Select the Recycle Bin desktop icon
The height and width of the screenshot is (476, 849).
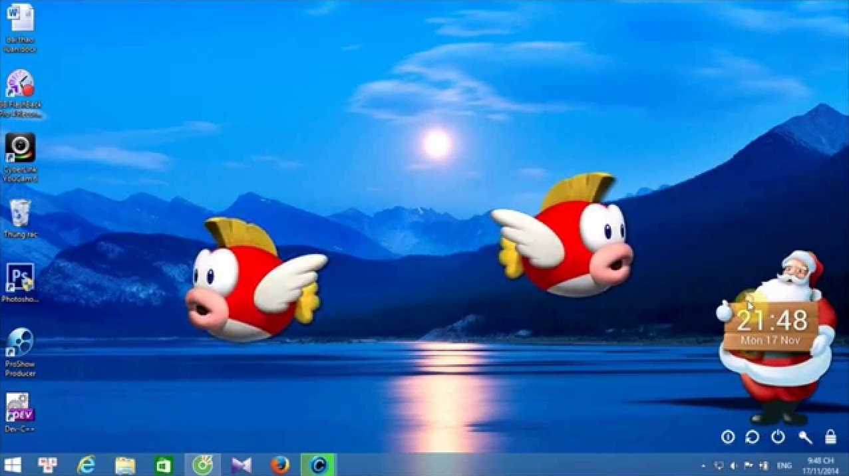pyautogui.click(x=20, y=213)
